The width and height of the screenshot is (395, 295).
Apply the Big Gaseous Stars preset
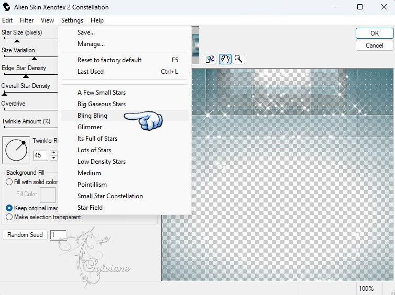point(125,104)
